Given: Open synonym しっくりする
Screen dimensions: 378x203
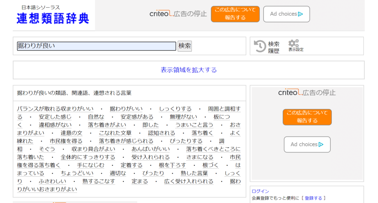Looking at the screenshot, I should click(x=175, y=109).
